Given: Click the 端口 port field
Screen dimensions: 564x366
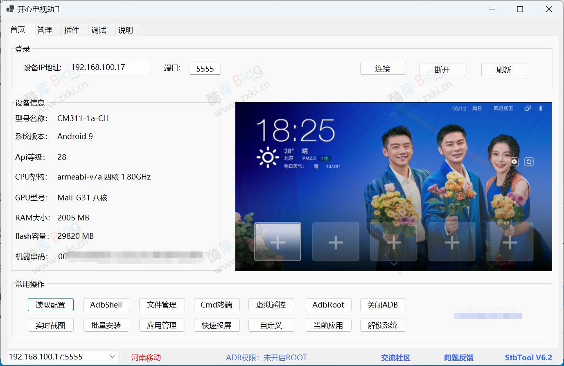Looking at the screenshot, I should [x=205, y=69].
